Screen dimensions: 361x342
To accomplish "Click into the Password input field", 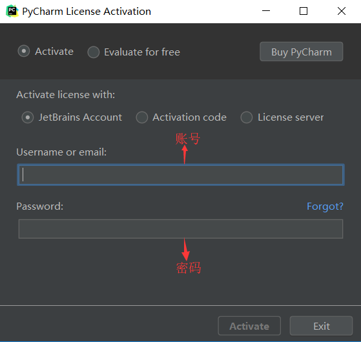I will pyautogui.click(x=181, y=229).
